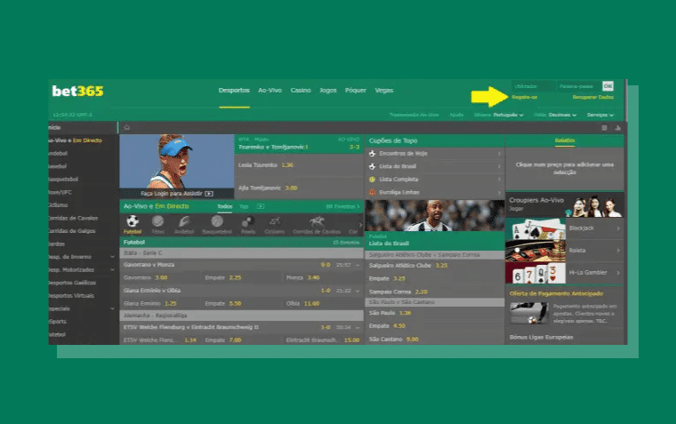
Task: Bet on Lesia Tsurenko at 1.36
Action: click(x=299, y=165)
